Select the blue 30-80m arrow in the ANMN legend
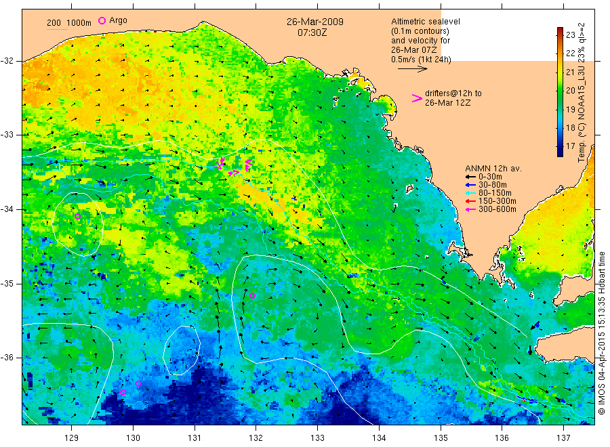Viewport: 610px width, 447px height. [470, 185]
